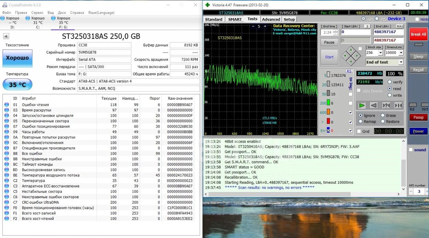Click into the Start LBA field
The image size is (429, 238).
(355, 32)
